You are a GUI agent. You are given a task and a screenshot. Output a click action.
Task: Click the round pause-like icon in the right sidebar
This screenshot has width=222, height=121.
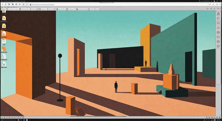pyautogui.click(x=218, y=32)
